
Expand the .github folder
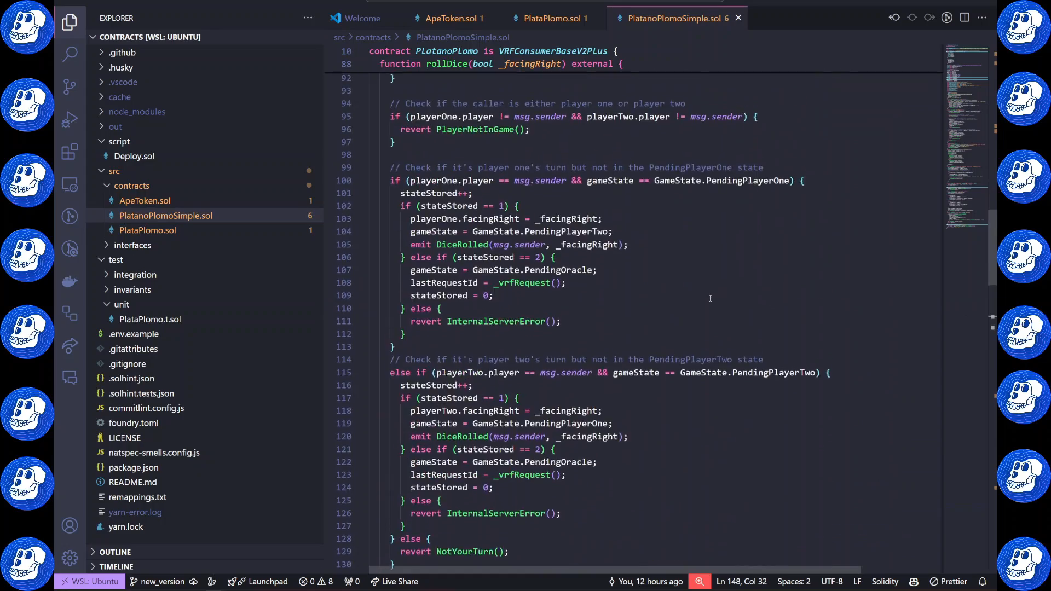coord(205,53)
